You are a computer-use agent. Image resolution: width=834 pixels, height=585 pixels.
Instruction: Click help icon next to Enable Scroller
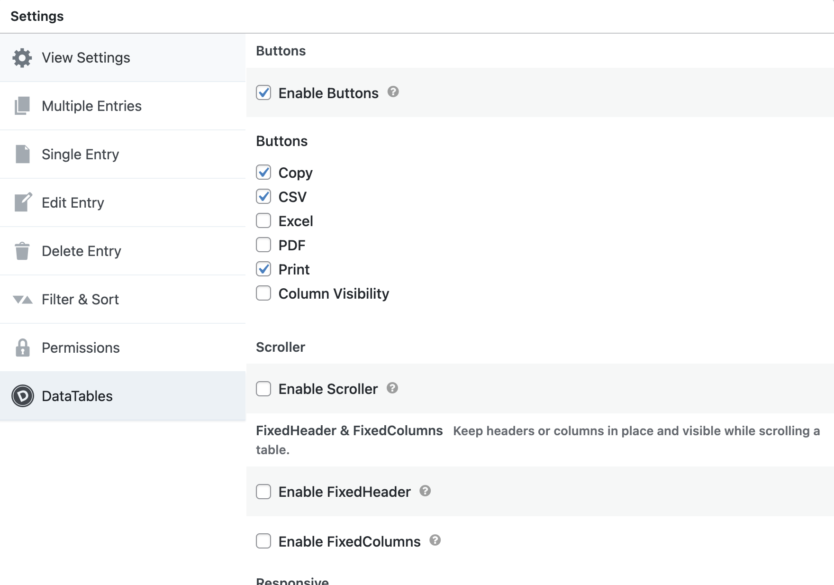point(392,388)
